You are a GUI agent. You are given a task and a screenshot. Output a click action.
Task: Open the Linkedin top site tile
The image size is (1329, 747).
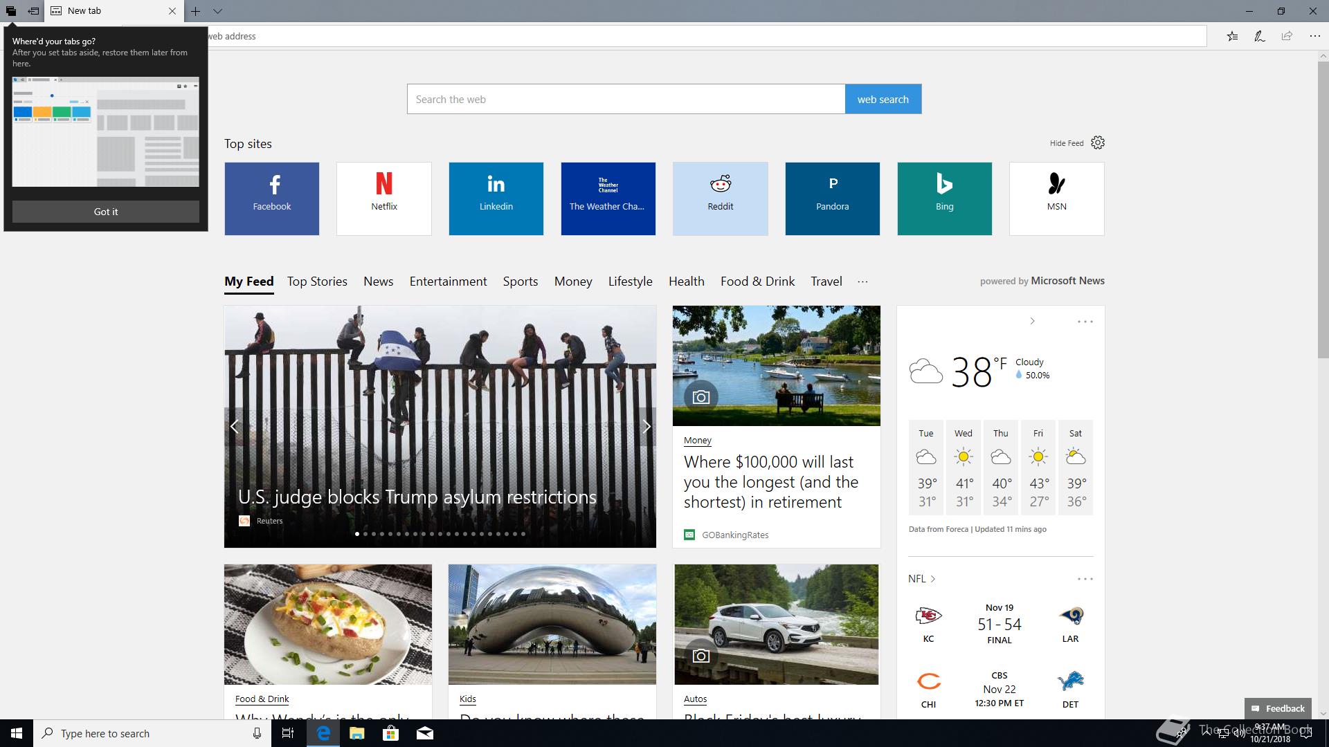(496, 199)
